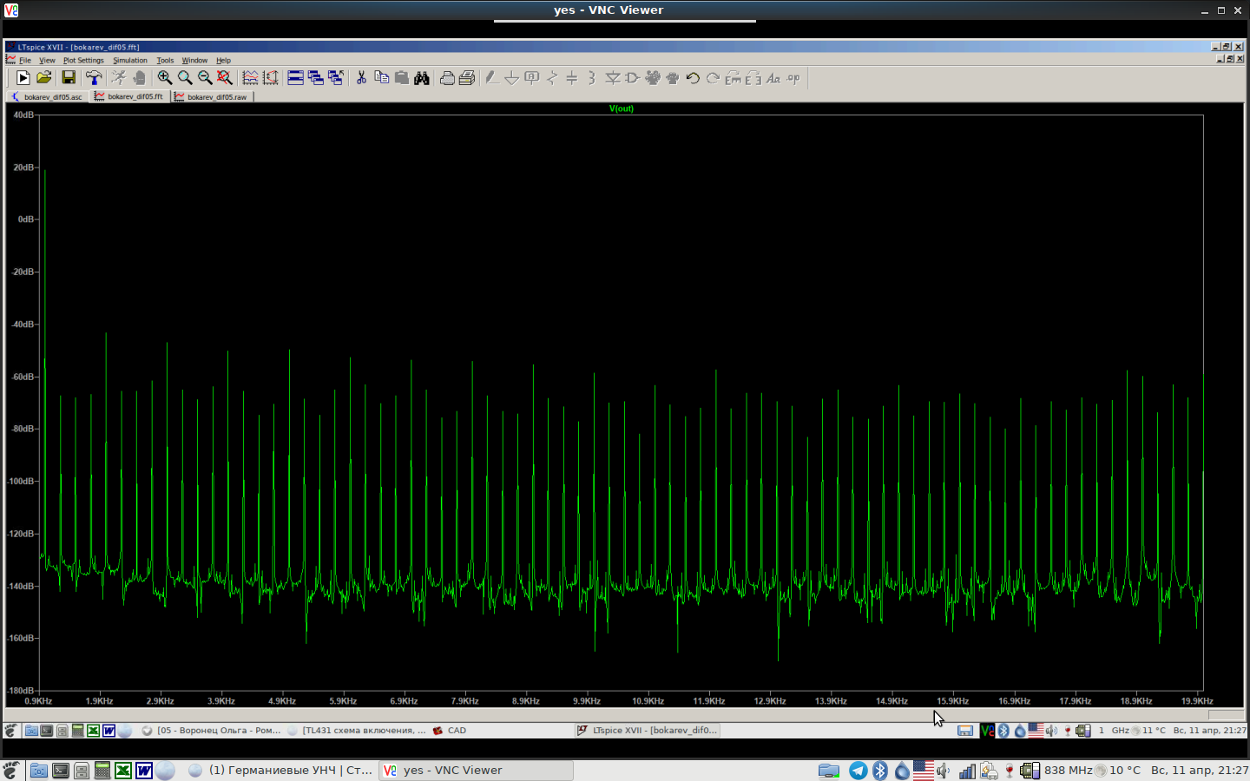Image resolution: width=1250 pixels, height=781 pixels.
Task: Click the Zoom full extents icon
Action: [225, 78]
